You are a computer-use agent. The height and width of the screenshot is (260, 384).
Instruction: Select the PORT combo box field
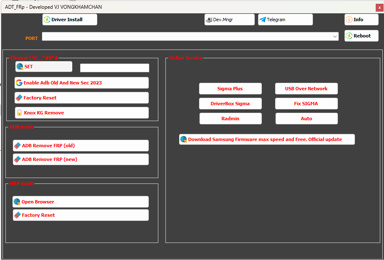(190, 37)
